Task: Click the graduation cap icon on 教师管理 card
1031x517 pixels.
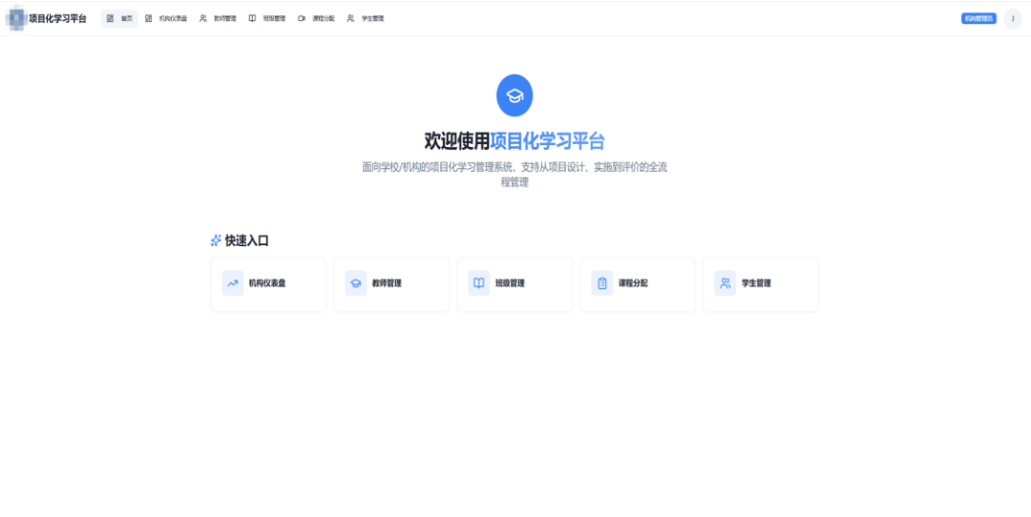Action: (x=356, y=283)
